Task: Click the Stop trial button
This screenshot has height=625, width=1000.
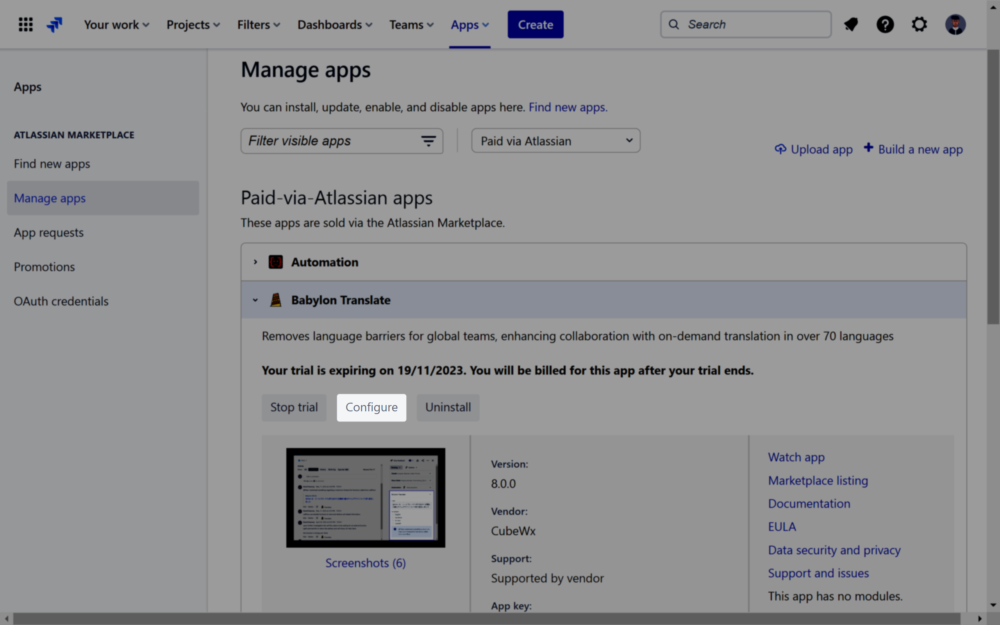Action: coord(294,407)
